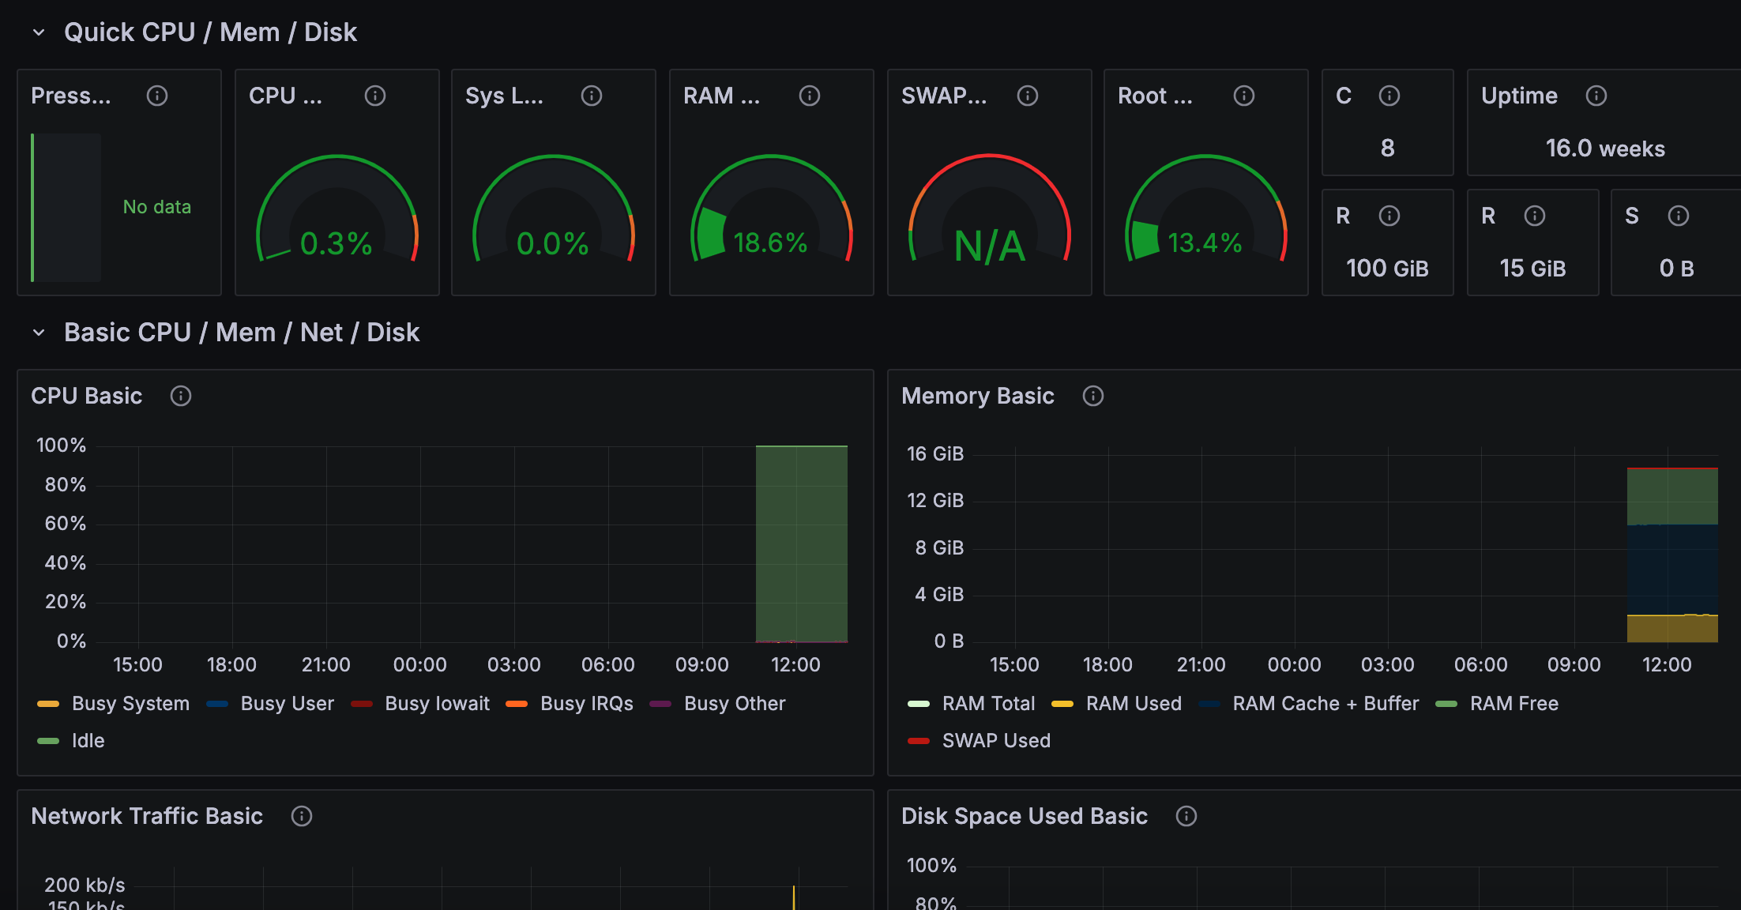The image size is (1741, 910).
Task: Click the CPU gauge info icon
Action: pos(375,96)
